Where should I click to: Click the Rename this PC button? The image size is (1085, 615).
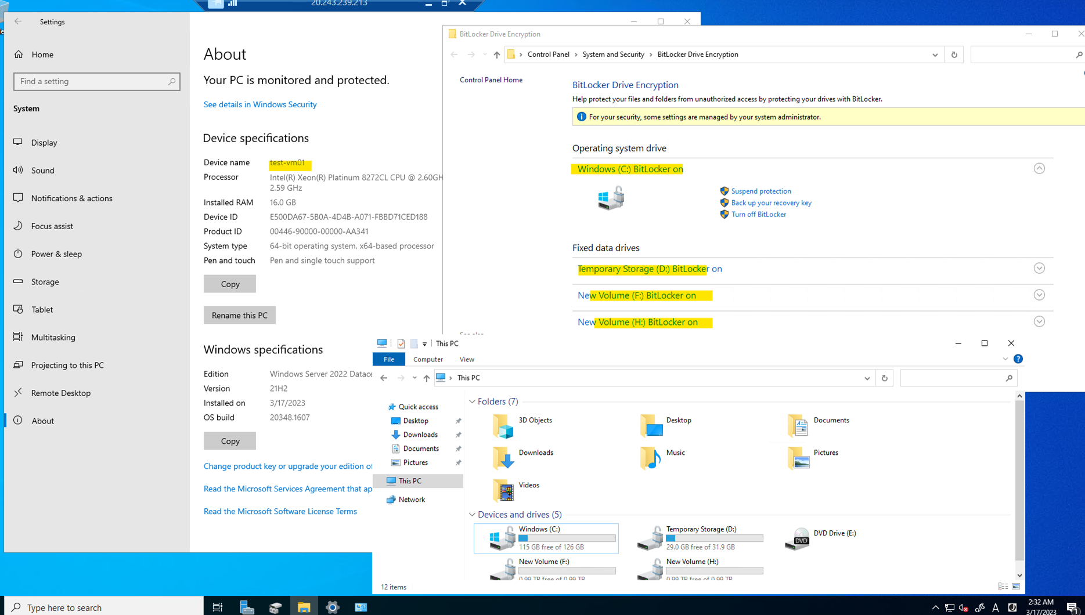click(x=239, y=315)
